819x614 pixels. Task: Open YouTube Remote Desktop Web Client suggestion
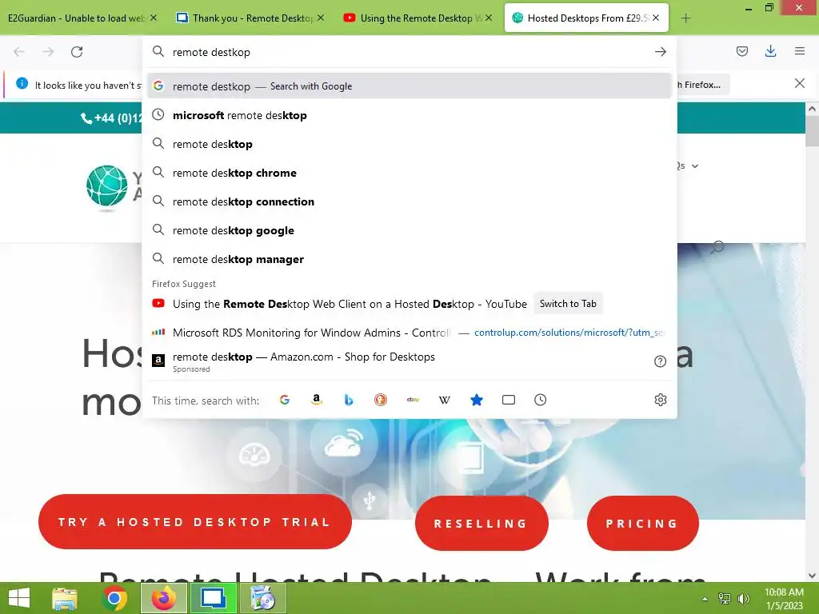(350, 304)
